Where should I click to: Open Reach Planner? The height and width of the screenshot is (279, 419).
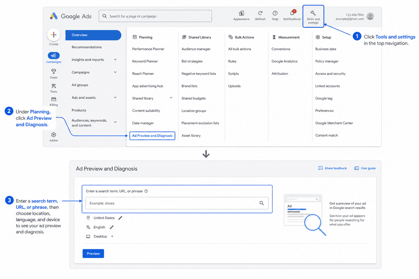pos(143,74)
